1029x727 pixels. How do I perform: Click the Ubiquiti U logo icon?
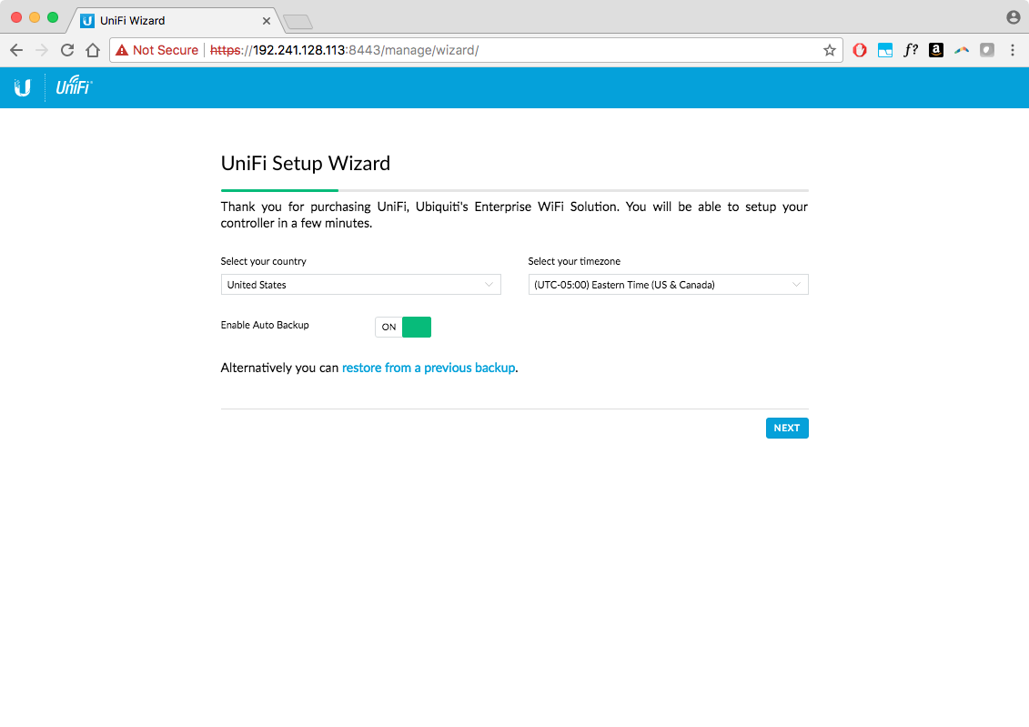coord(23,87)
